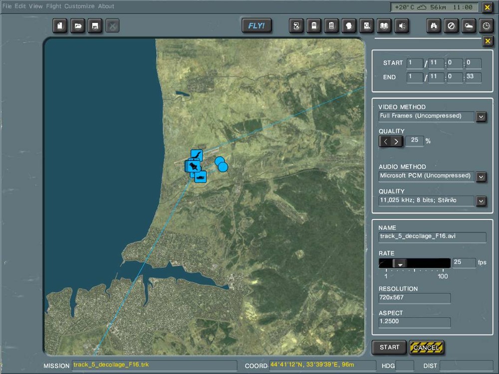Click the open book encyclopedia icon
This screenshot has width=499, height=374.
pos(384,26)
